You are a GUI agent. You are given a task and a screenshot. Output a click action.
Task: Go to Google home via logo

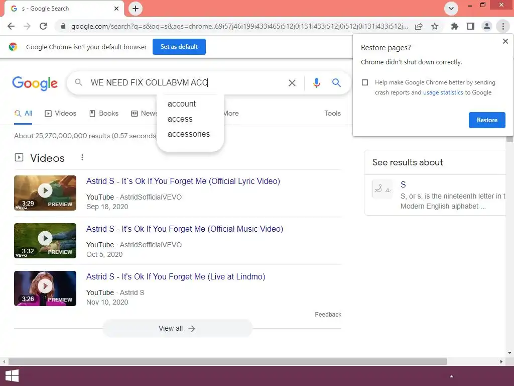pyautogui.click(x=35, y=84)
